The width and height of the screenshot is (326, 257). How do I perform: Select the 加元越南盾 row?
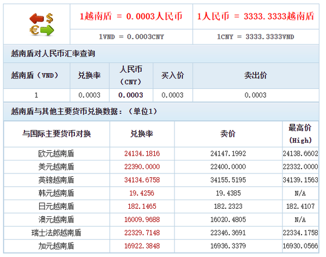click(x=57, y=246)
